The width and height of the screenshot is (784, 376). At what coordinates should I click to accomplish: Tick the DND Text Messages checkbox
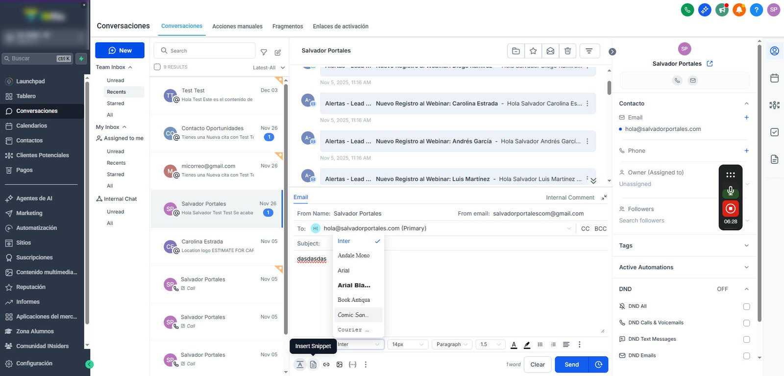(747, 339)
